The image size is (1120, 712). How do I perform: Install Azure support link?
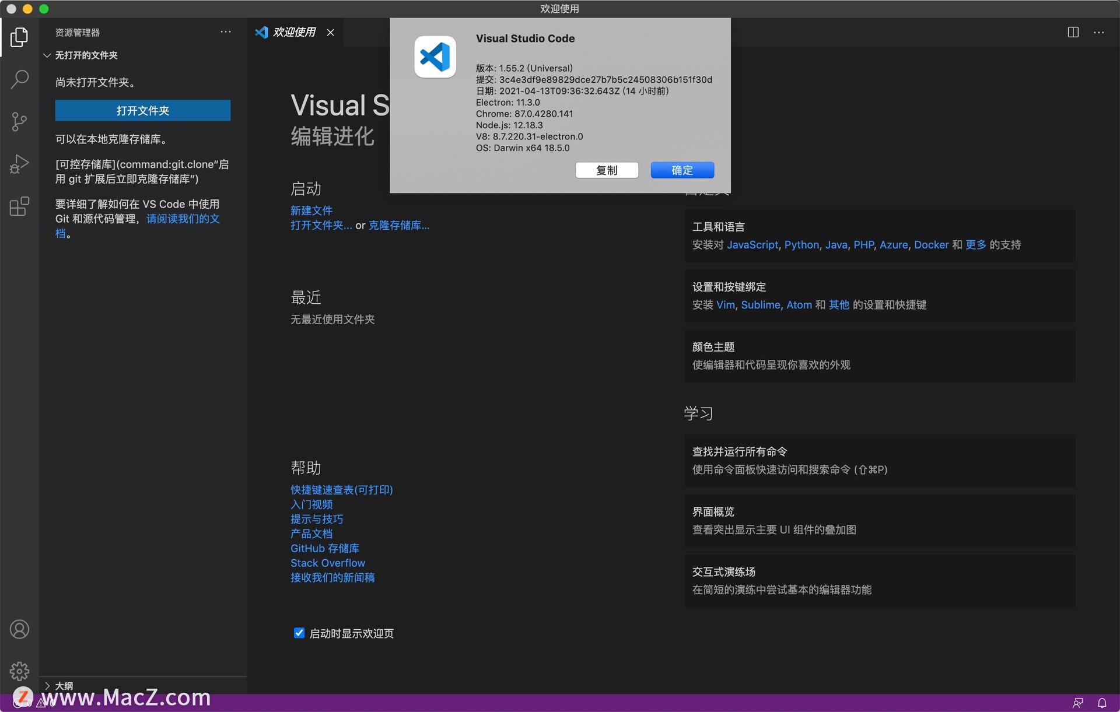point(894,245)
